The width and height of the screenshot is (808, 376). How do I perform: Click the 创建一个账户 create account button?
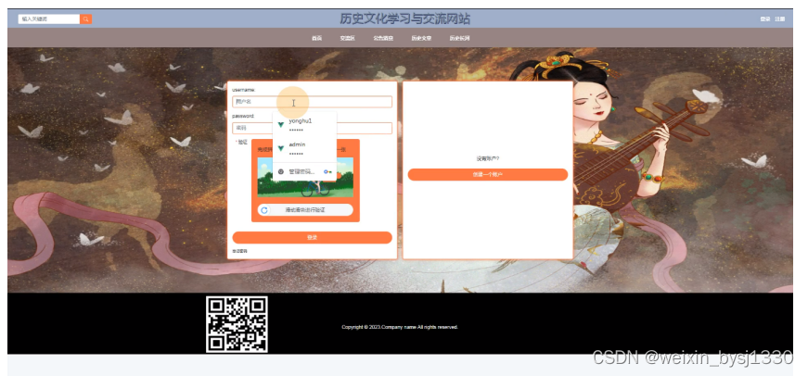pos(487,175)
